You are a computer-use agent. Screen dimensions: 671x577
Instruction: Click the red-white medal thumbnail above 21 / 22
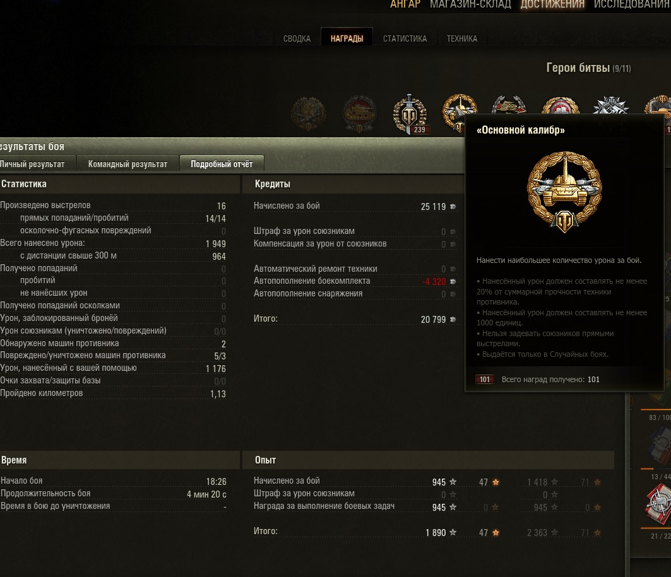click(x=659, y=504)
